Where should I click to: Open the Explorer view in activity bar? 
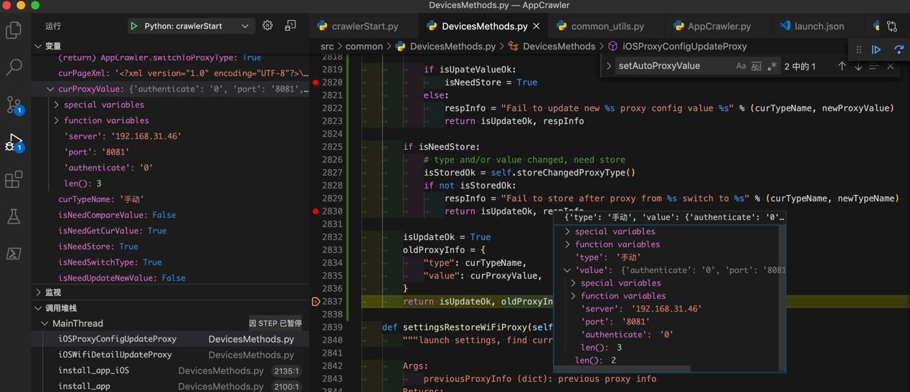[x=14, y=30]
